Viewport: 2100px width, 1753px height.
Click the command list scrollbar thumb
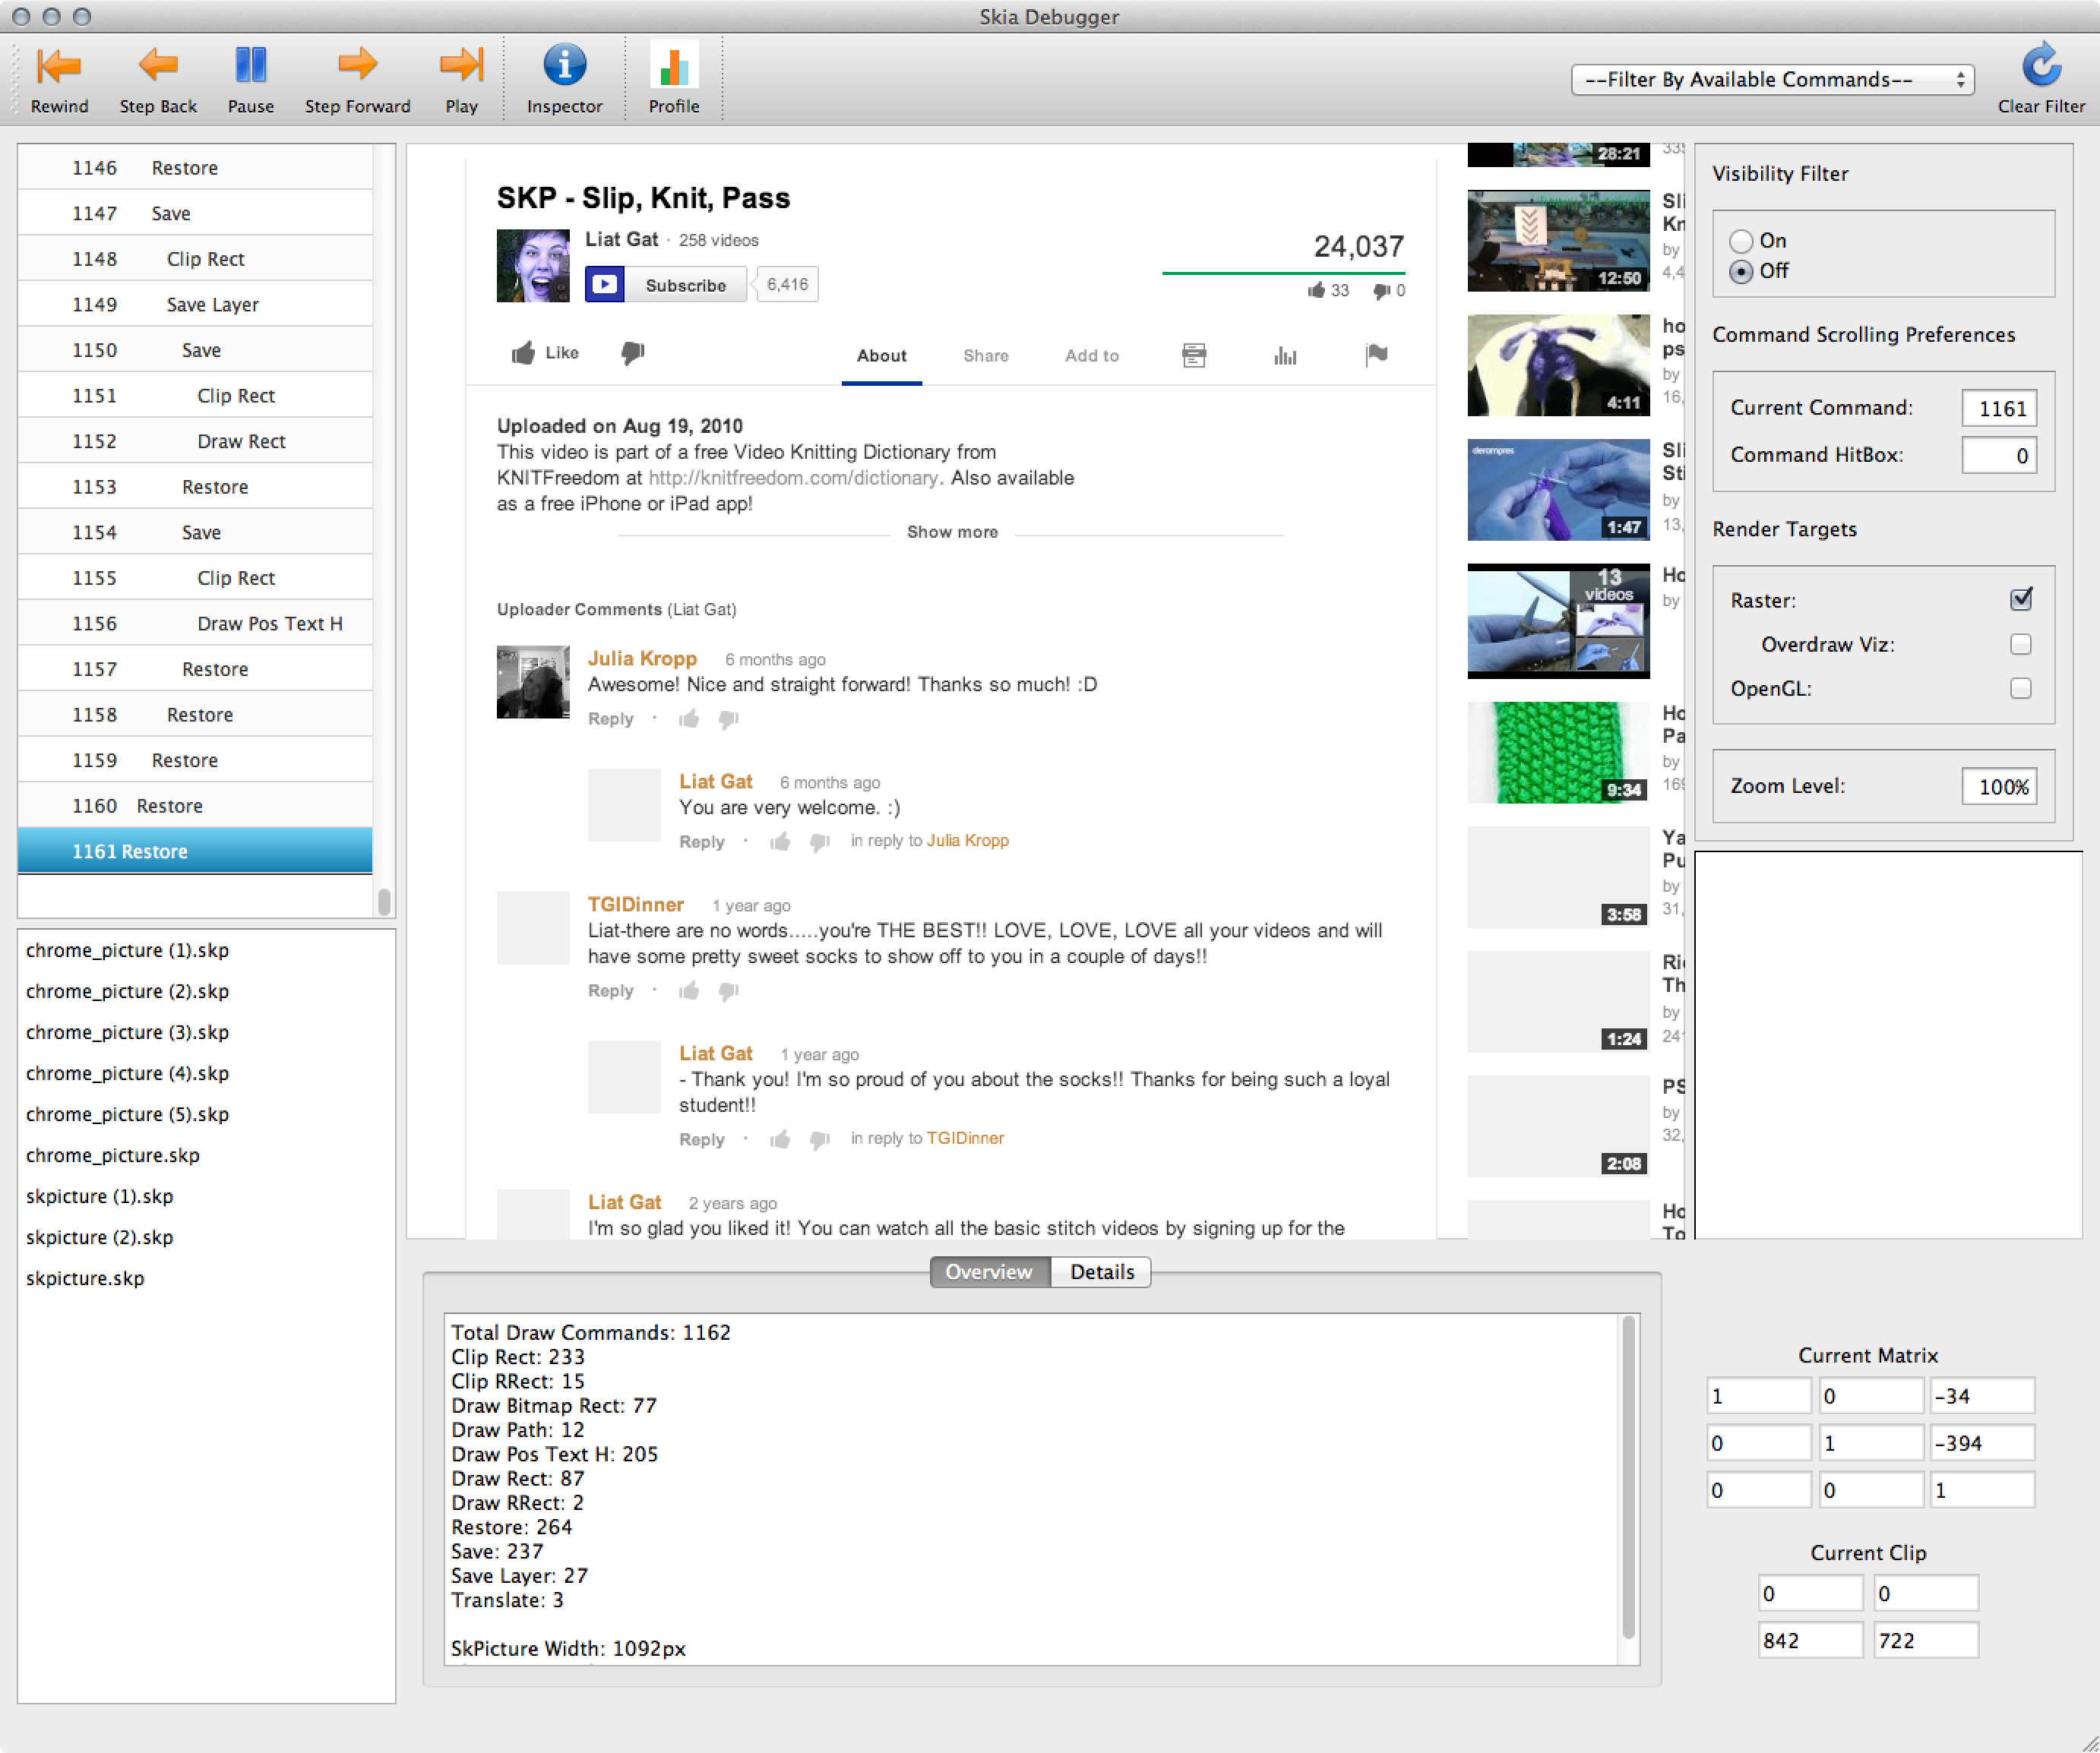click(x=384, y=901)
